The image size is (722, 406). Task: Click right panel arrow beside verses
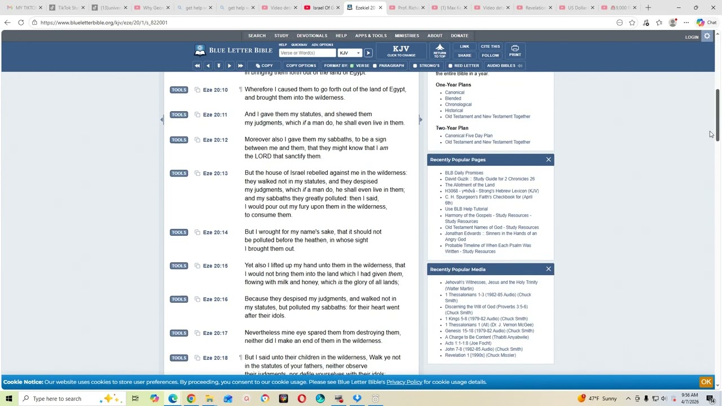click(420, 119)
